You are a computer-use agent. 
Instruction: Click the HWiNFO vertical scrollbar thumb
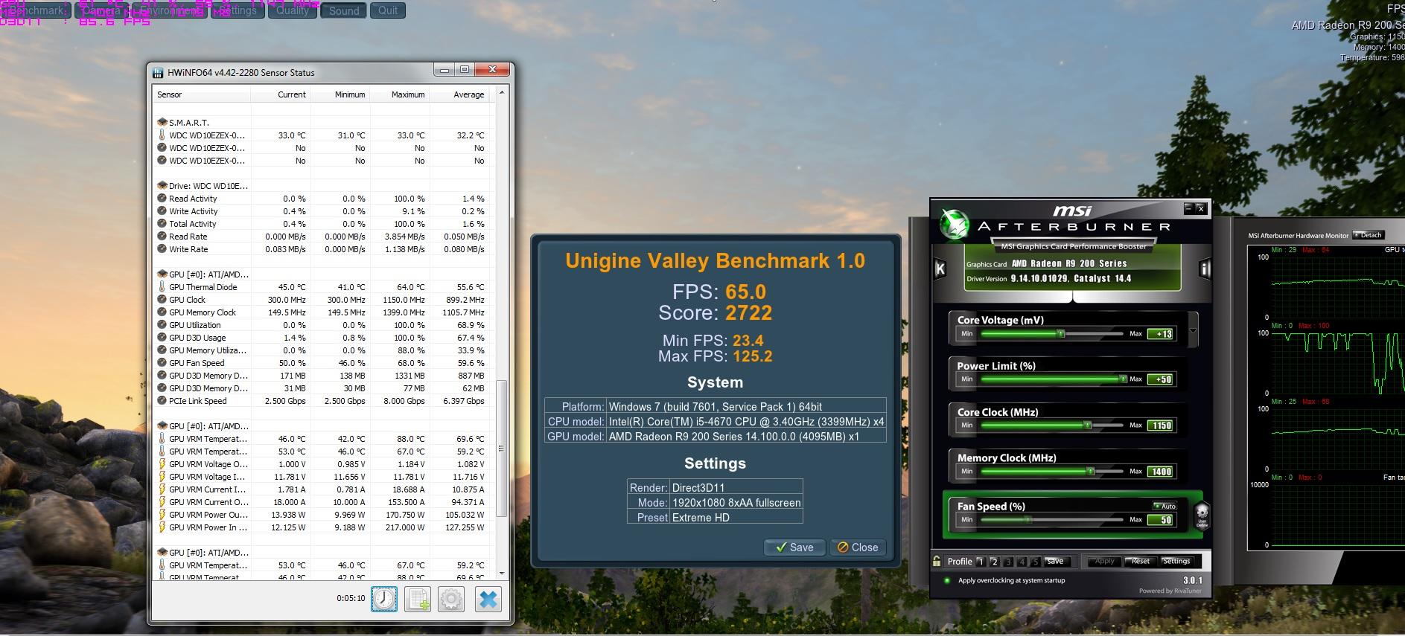(x=502, y=449)
